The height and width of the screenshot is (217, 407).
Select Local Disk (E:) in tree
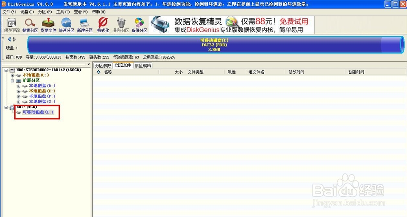(x=42, y=91)
